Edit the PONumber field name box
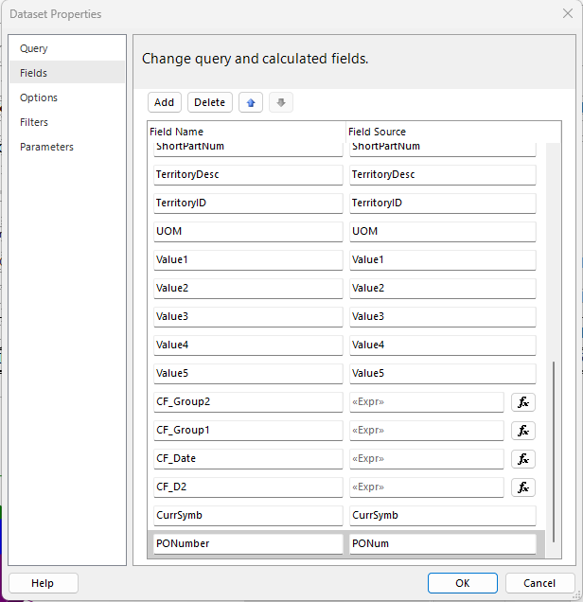 coord(248,544)
